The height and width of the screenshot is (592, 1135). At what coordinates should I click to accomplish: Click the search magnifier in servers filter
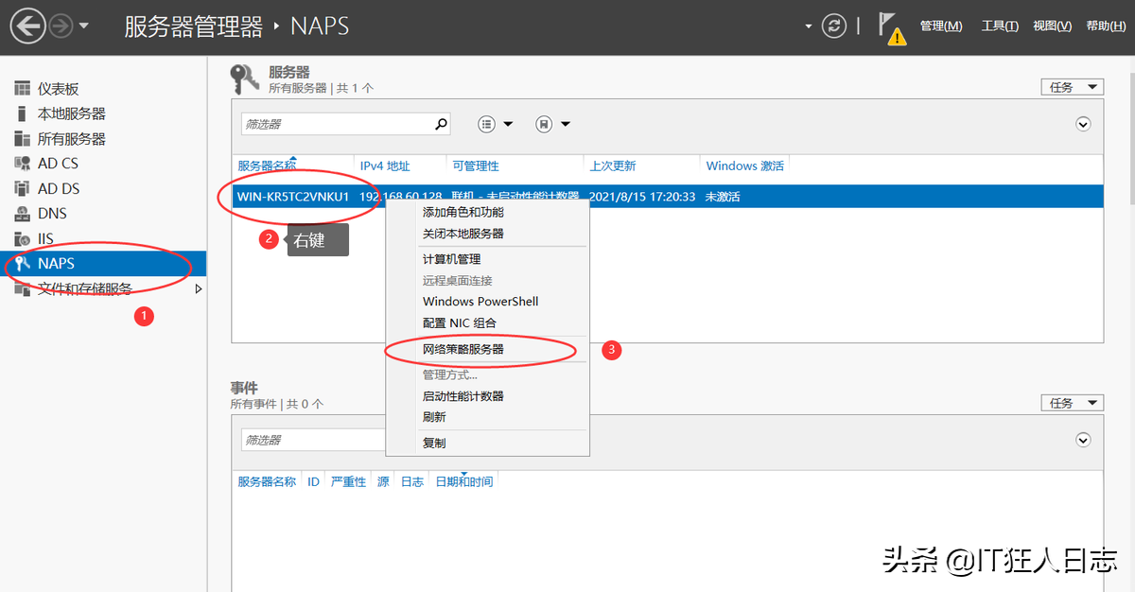[441, 124]
